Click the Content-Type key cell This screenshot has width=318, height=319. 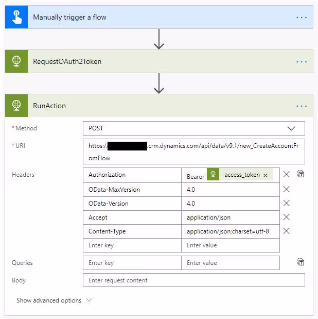coord(132,231)
